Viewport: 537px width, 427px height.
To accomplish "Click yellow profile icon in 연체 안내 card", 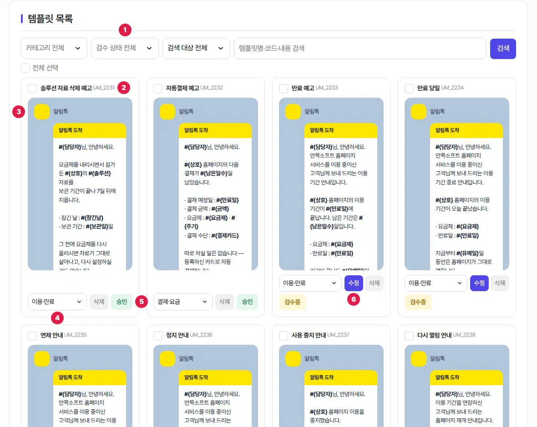I will pyautogui.click(x=42, y=359).
